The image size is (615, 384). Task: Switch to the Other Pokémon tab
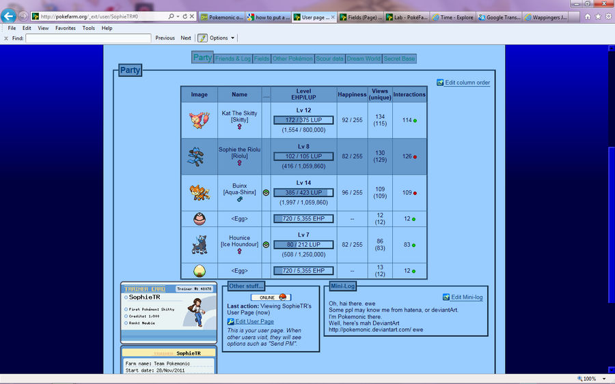[292, 59]
